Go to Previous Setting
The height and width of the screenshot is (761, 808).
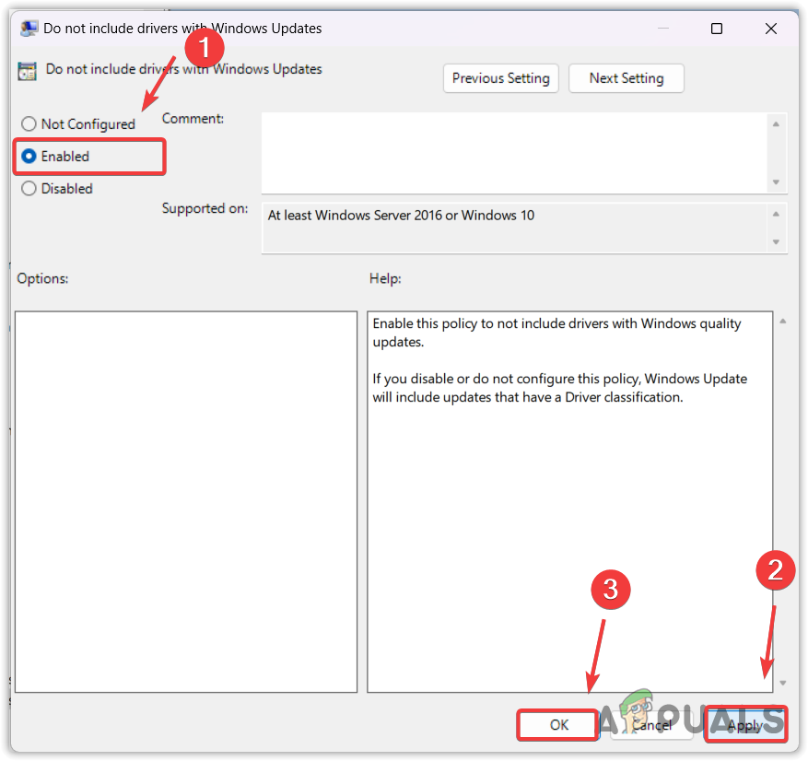pos(500,78)
